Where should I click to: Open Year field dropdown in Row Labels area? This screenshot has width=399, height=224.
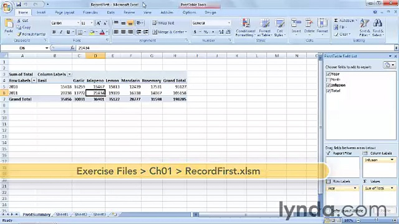pos(355,188)
